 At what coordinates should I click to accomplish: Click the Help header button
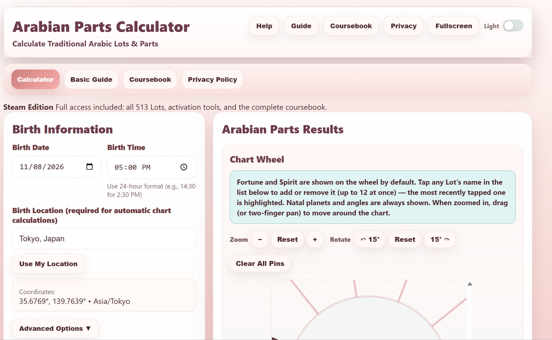coord(264,26)
